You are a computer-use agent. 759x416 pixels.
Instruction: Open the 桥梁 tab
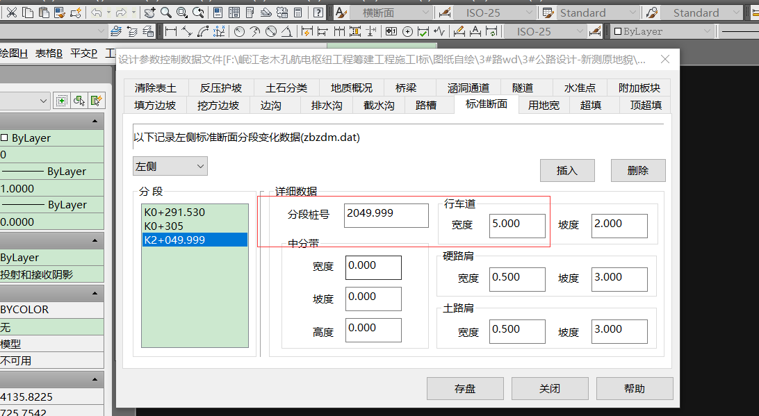pyautogui.click(x=406, y=88)
